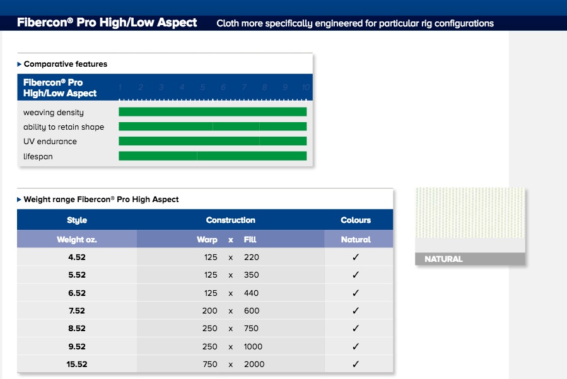Viewport: 567px width, 379px height.
Task: Click the Weight oz. subheader
Action: coord(77,240)
